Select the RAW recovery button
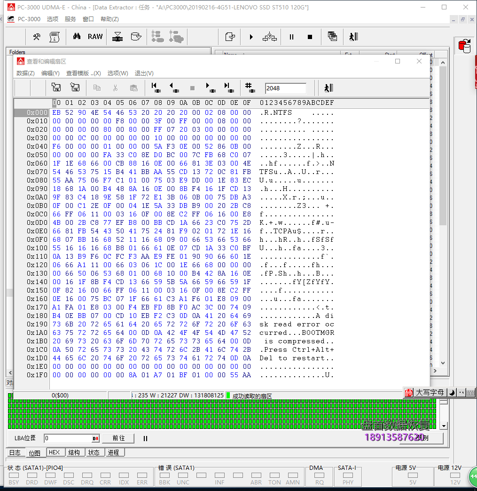 (95, 37)
